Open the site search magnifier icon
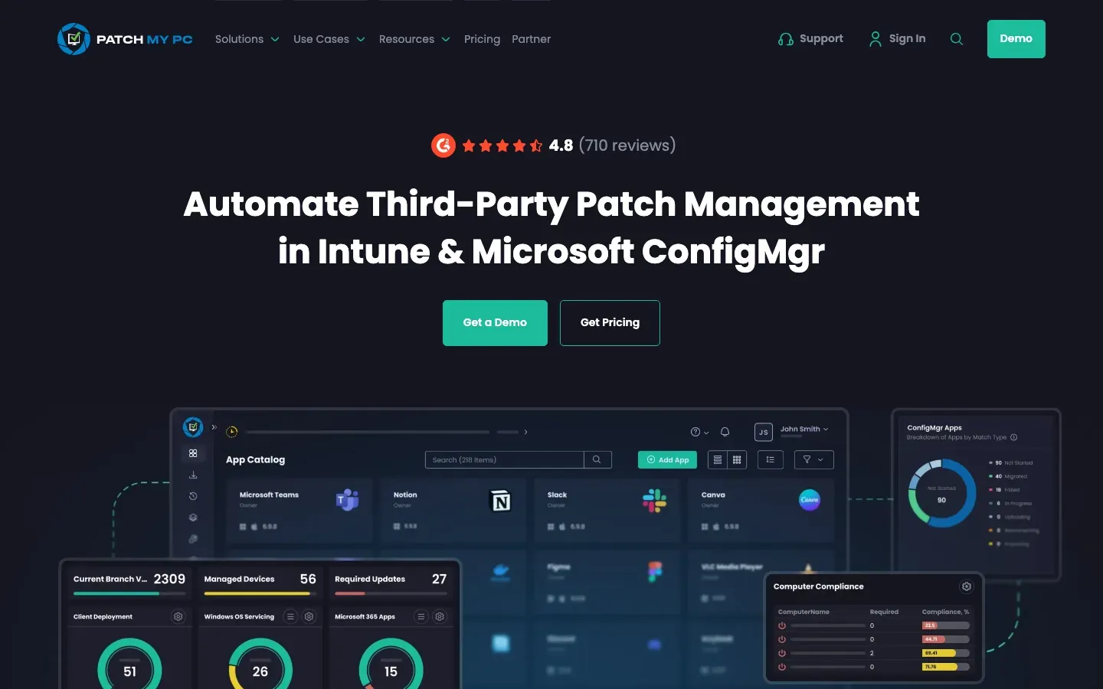 [957, 39]
